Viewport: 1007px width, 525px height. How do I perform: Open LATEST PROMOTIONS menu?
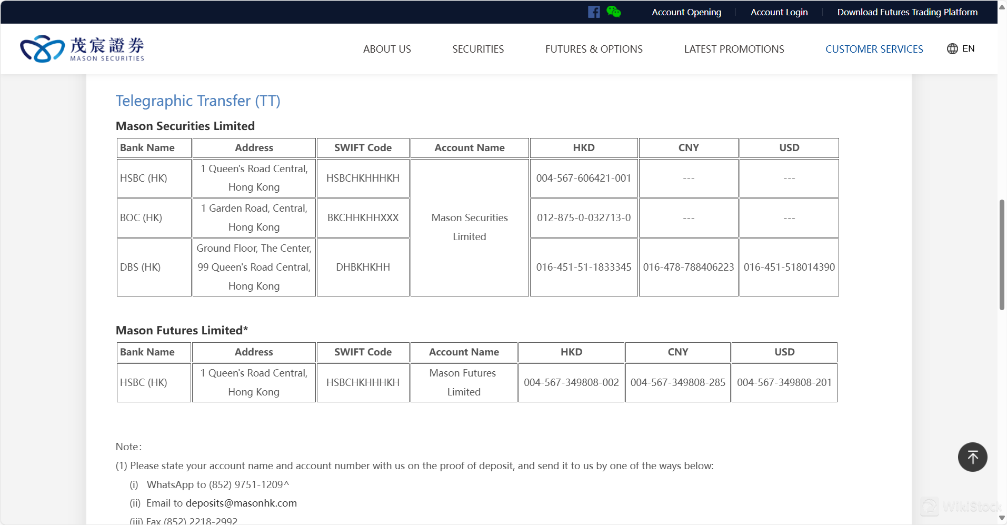(734, 49)
